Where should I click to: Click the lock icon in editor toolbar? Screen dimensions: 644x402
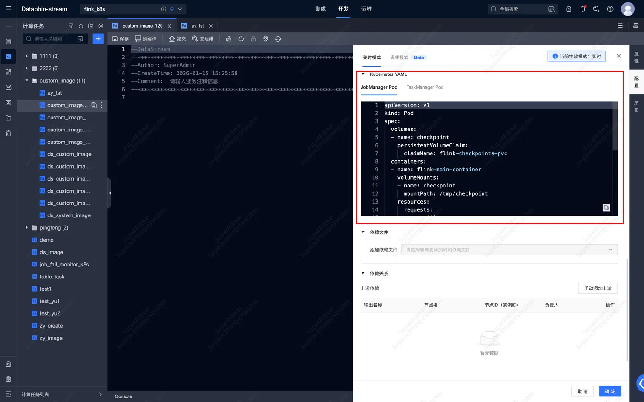pos(253,39)
